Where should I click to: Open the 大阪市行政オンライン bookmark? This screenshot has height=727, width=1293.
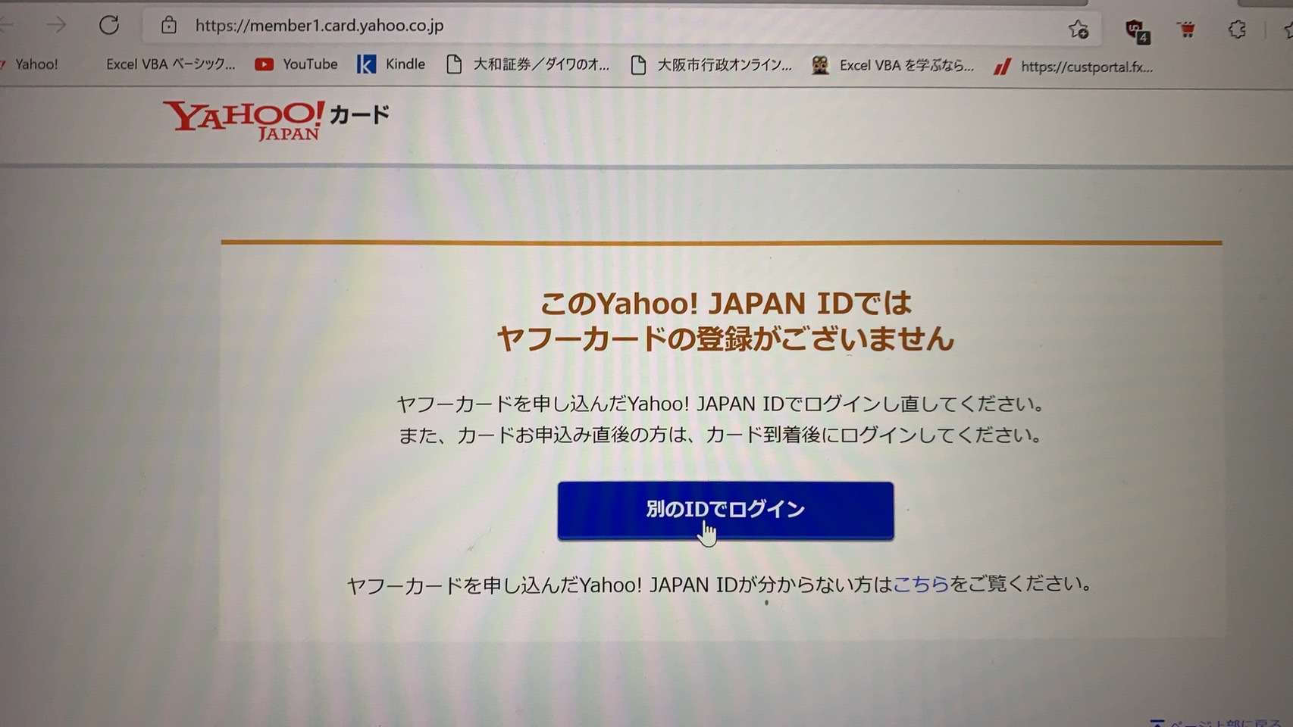tap(711, 65)
